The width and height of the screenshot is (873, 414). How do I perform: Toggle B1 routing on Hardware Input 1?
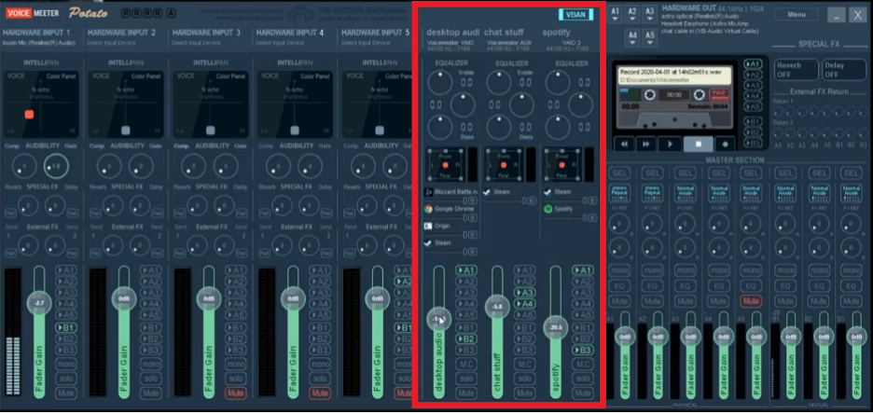click(x=66, y=328)
